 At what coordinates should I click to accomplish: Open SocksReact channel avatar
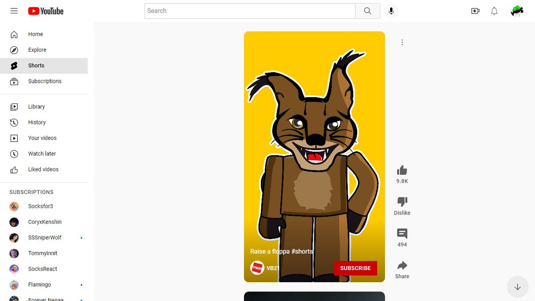coord(14,269)
